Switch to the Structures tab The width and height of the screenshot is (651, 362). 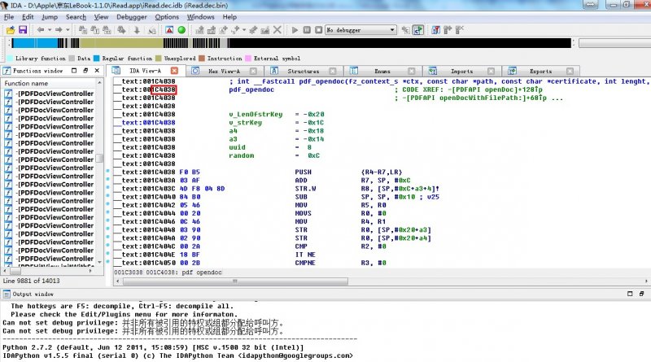(304, 71)
